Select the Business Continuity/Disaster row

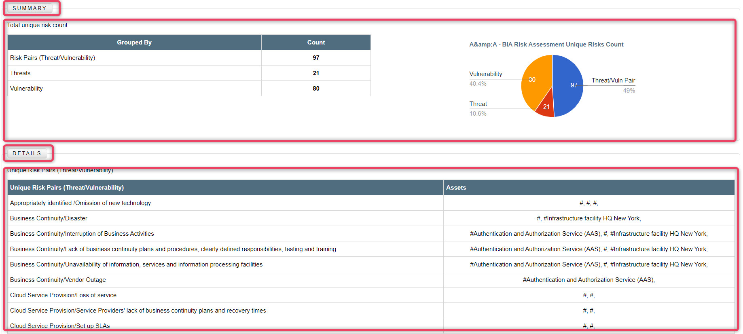[371, 218]
